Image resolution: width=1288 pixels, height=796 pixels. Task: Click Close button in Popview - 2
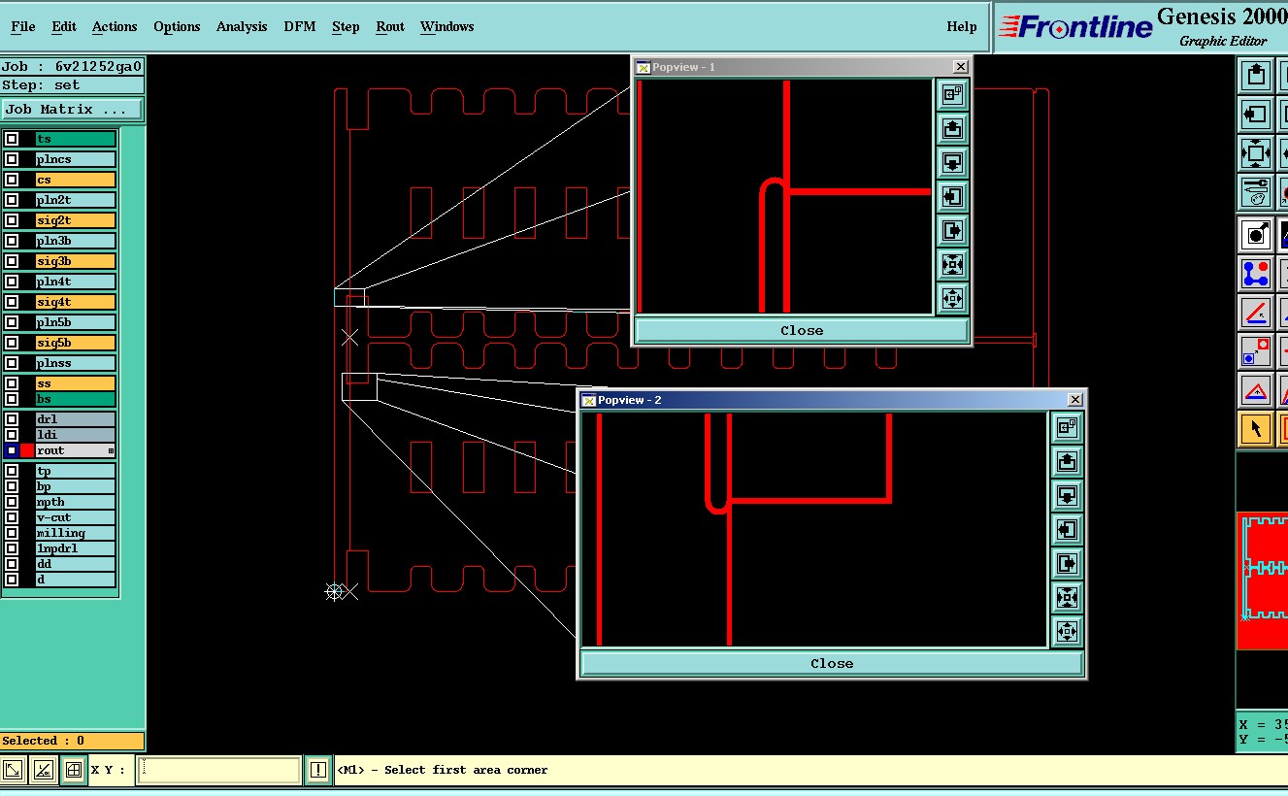832,663
